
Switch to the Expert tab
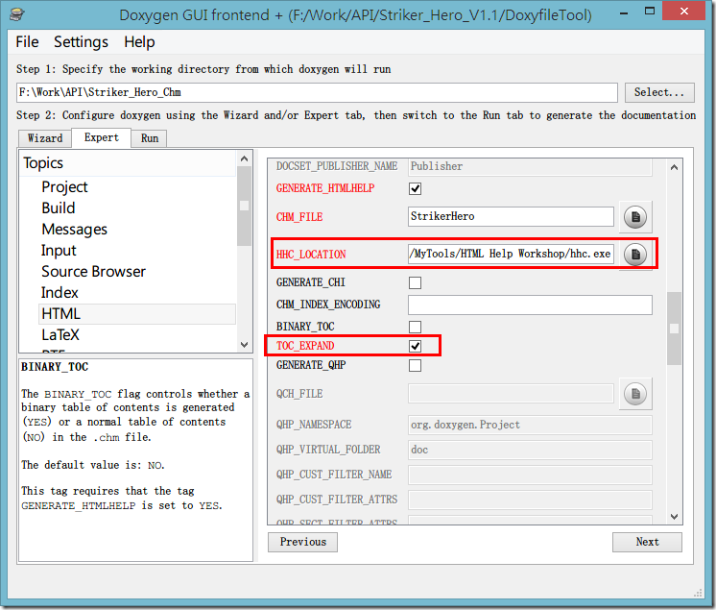coord(102,137)
